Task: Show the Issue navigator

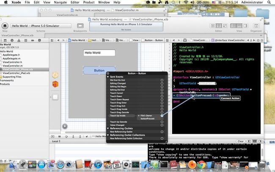Action: [19, 40]
